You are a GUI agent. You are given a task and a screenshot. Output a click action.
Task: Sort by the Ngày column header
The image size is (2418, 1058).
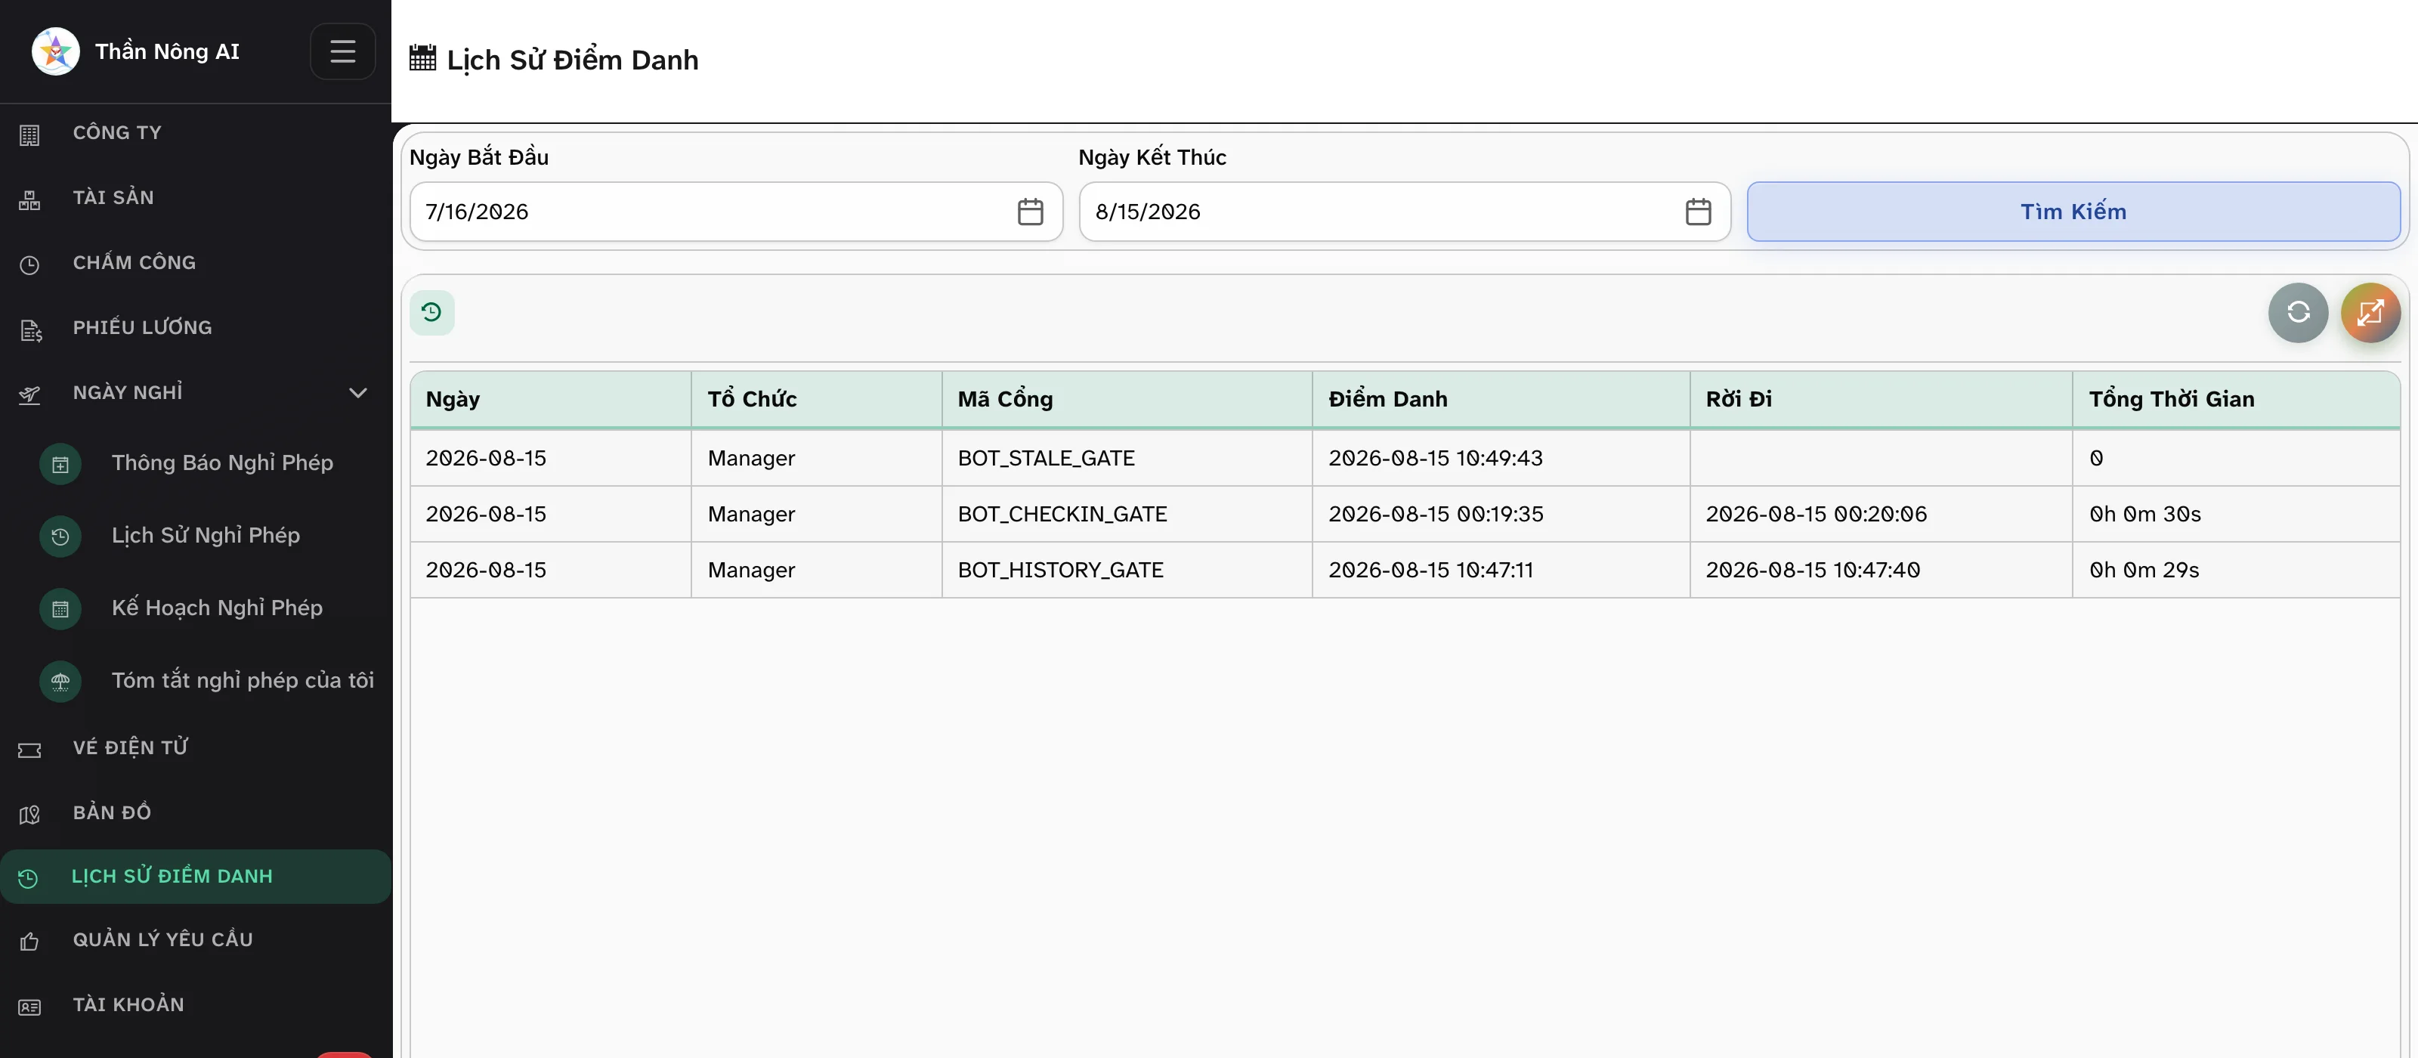click(x=550, y=399)
